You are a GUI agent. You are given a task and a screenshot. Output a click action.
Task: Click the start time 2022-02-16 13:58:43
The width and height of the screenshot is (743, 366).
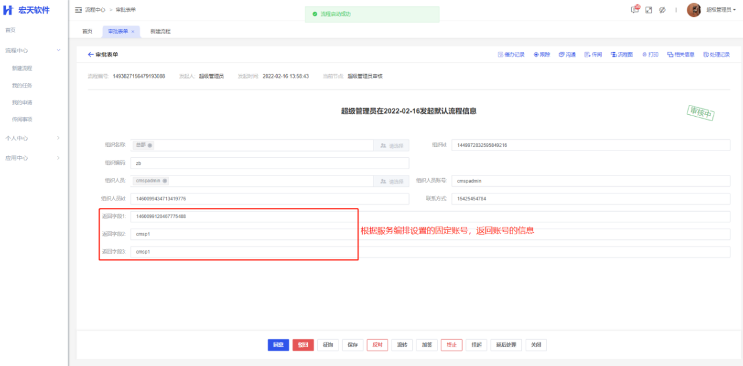286,76
